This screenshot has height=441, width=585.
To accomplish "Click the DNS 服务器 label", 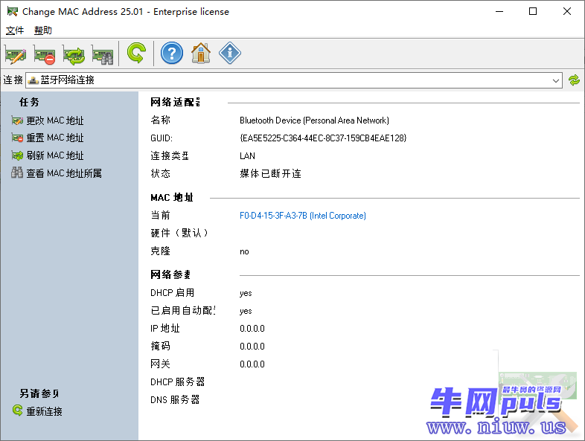I will click(x=175, y=400).
